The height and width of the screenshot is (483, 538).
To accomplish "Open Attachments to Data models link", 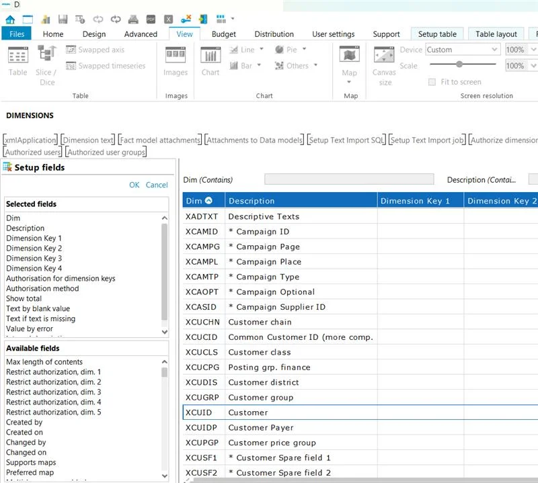I will point(254,140).
